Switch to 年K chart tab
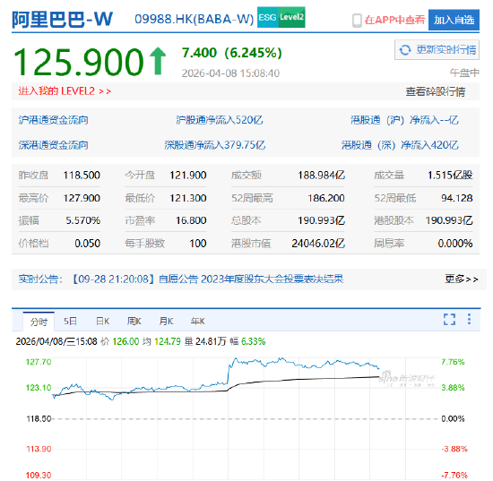Viewport: 493px width, 481px height. pyautogui.click(x=198, y=321)
